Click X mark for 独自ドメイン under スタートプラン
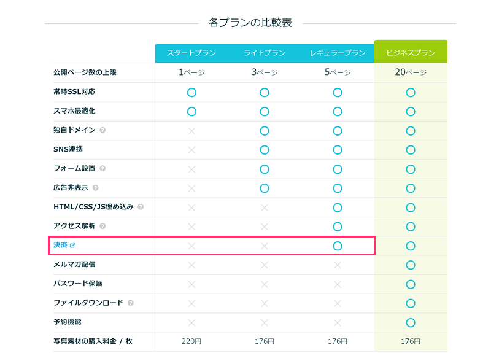 pyautogui.click(x=191, y=131)
